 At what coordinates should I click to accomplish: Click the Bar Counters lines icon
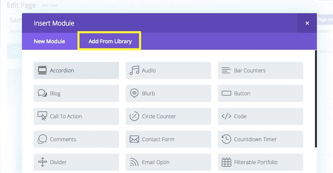(x=226, y=70)
